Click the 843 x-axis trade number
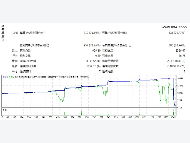Screen dimensions: 190x143 pos(108,117)
